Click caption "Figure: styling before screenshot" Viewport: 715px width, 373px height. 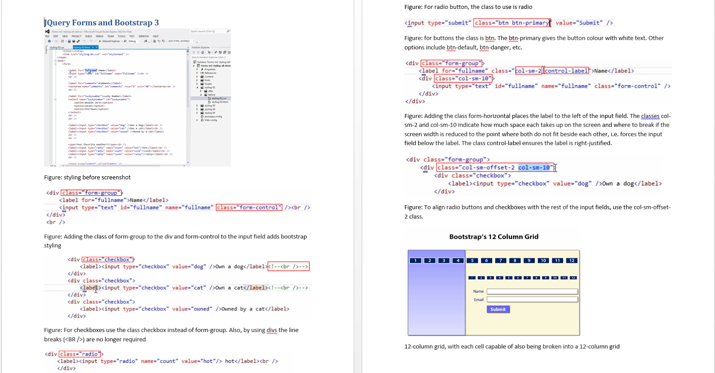(87, 178)
